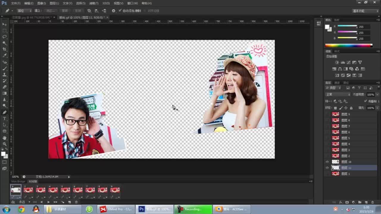Open the pen options gear icon
This screenshot has height=214, width=381.
click(x=113, y=11)
